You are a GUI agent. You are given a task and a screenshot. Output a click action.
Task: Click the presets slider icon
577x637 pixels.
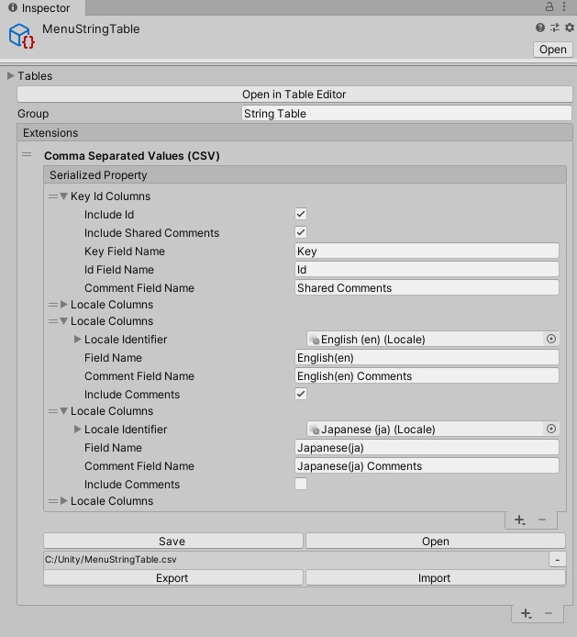click(x=554, y=28)
